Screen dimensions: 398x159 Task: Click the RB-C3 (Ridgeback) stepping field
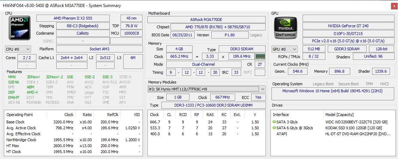(82, 26)
